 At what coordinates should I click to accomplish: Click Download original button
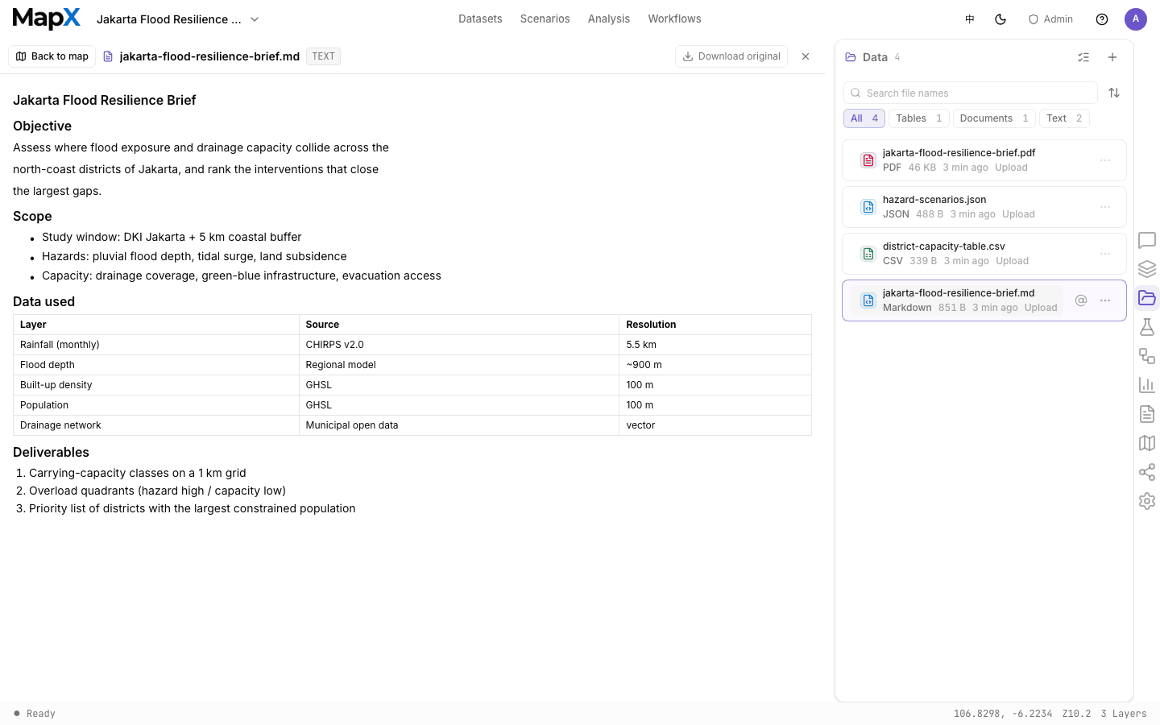tap(731, 56)
